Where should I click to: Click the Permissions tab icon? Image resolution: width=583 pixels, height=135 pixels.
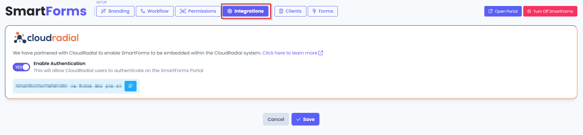(x=183, y=11)
